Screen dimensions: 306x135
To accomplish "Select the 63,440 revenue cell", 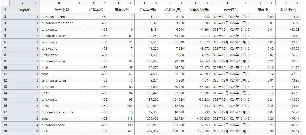I will coord(173,36).
